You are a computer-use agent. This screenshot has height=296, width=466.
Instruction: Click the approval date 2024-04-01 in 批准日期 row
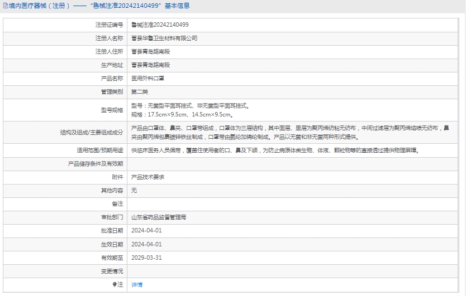pyautogui.click(x=146, y=231)
